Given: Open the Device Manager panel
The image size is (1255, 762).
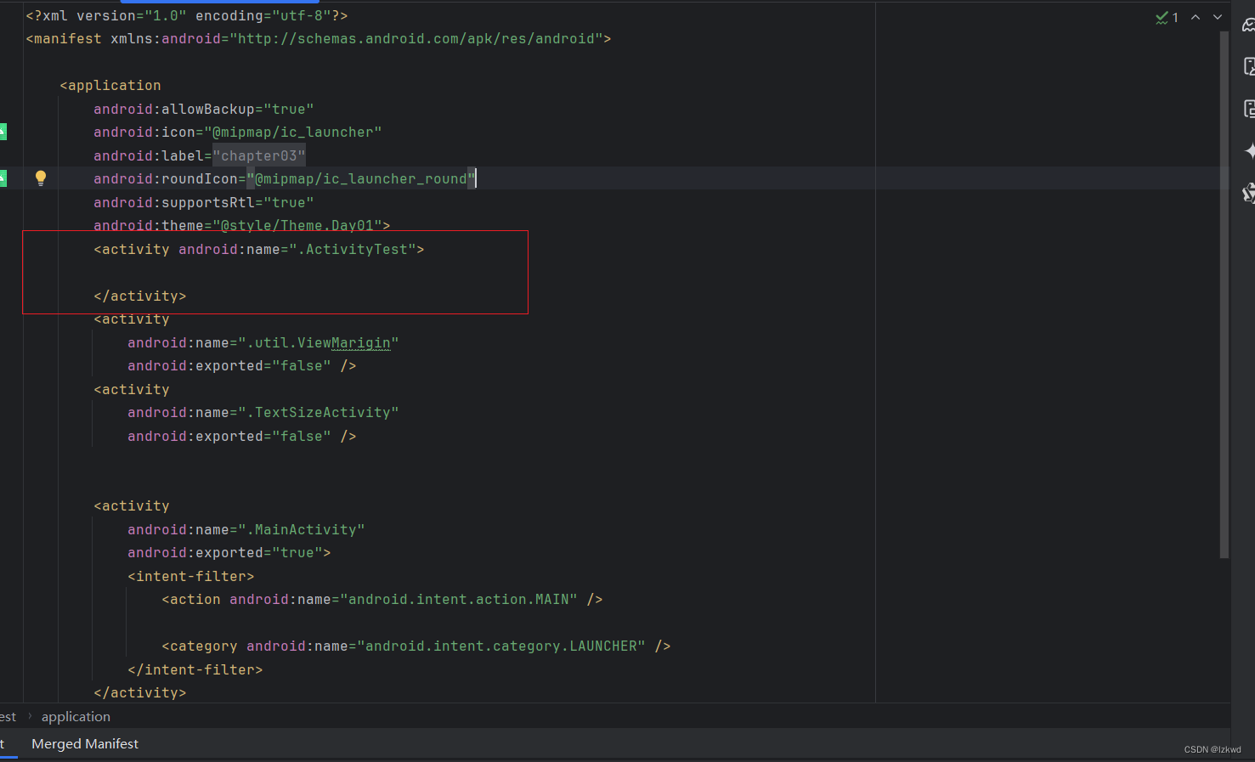Looking at the screenshot, I should point(1249,109).
